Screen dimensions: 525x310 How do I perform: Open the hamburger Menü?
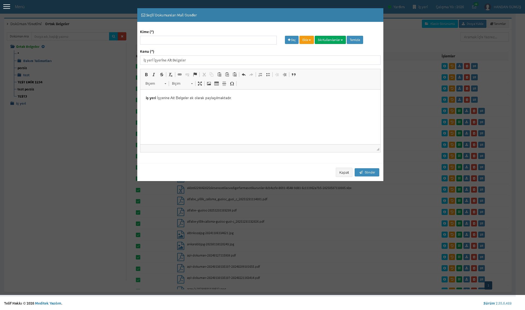(7, 7)
